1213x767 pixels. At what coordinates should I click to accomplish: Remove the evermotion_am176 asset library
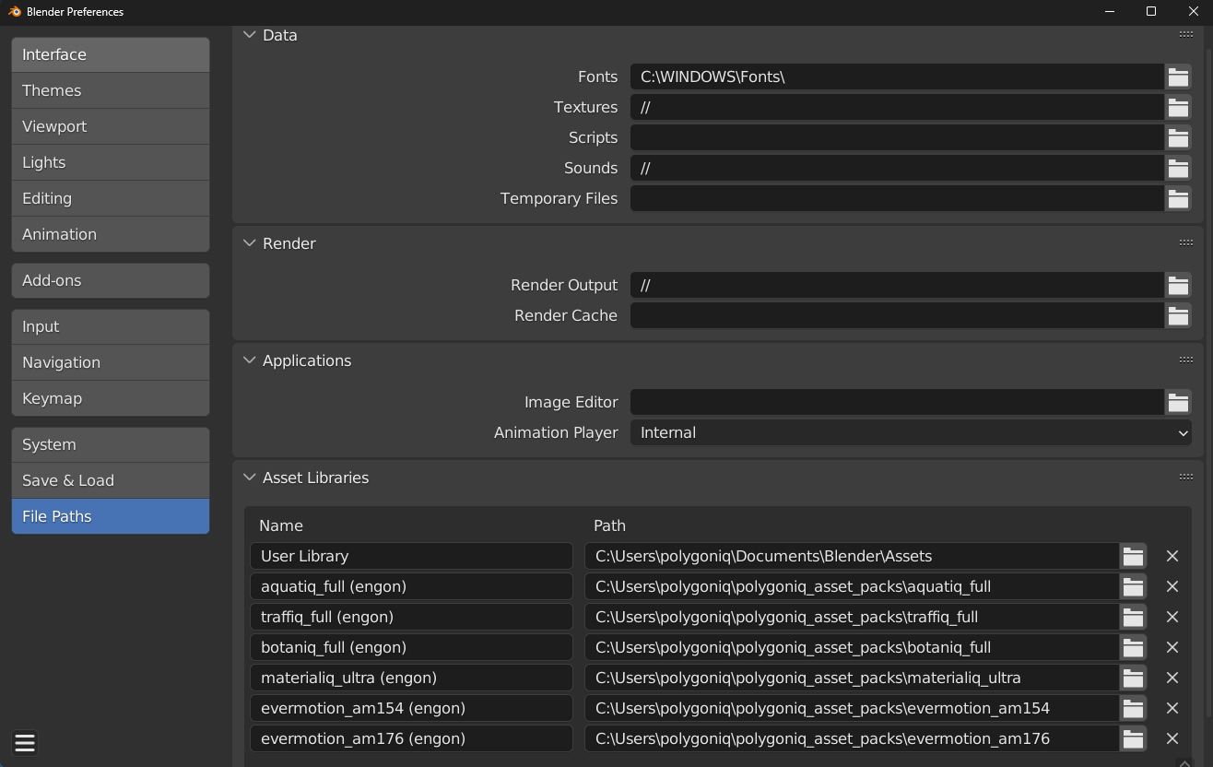click(x=1172, y=738)
